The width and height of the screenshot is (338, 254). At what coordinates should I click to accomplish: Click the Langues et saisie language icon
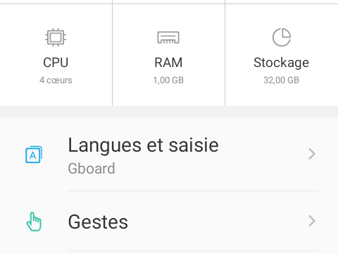point(34,155)
